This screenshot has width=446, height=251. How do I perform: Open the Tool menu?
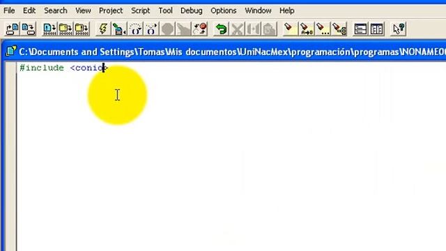coord(165,10)
